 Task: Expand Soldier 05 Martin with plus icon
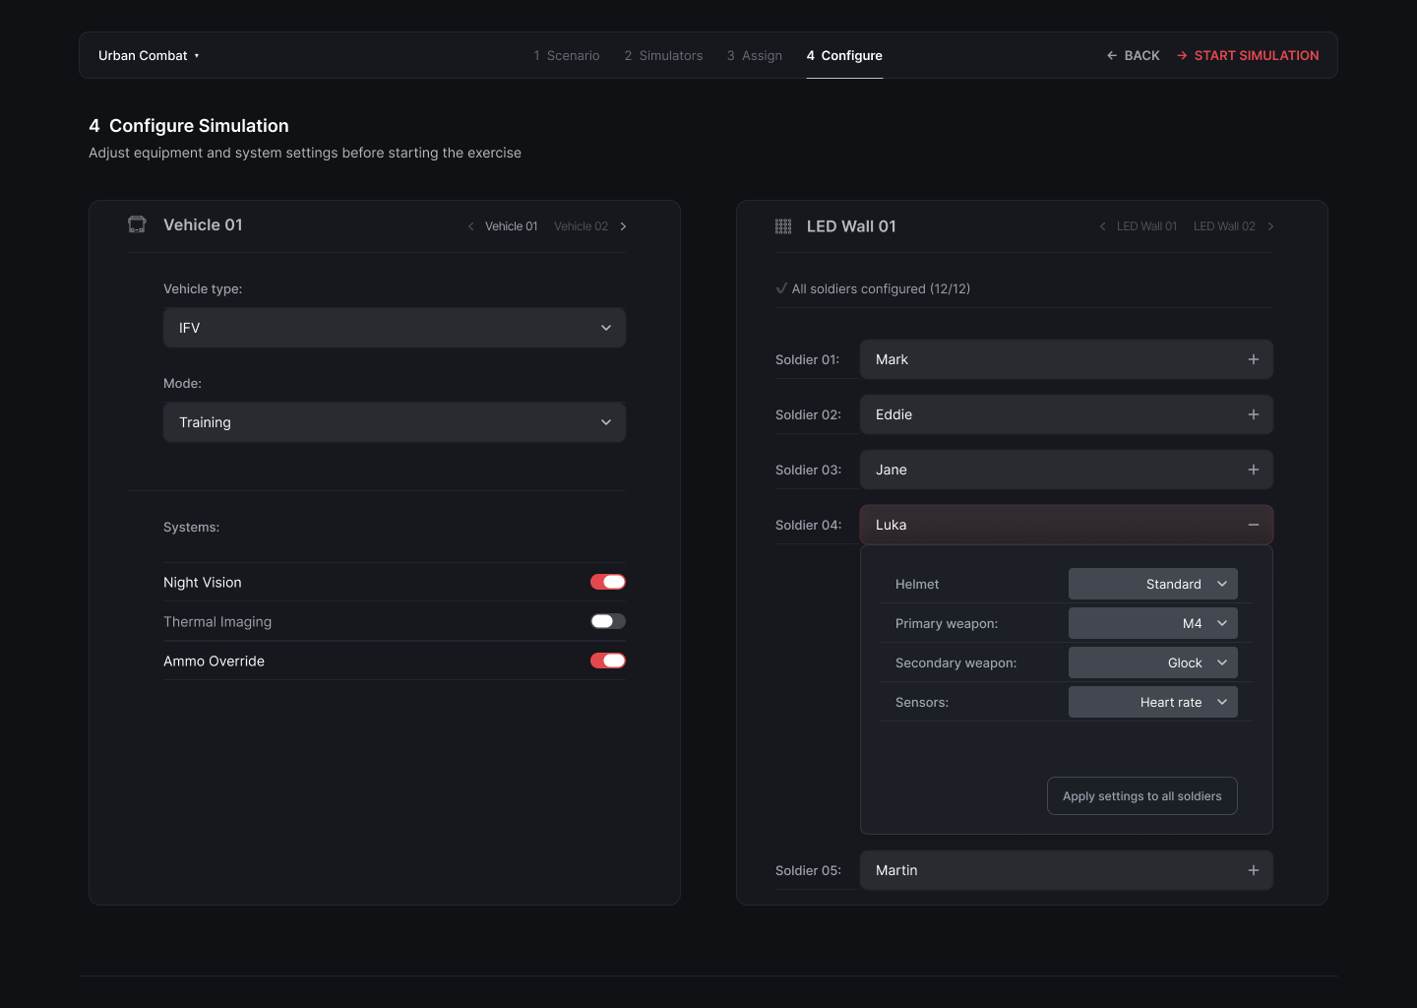pyautogui.click(x=1253, y=870)
